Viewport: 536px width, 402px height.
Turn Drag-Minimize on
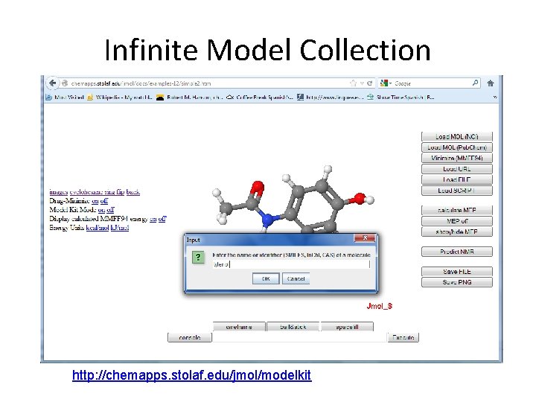tap(95, 201)
